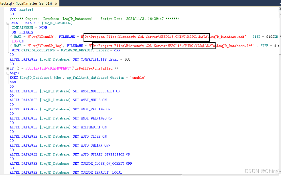
Task: Click the pink FULLTEXTSERVICEPROPERTY function name
Action: pos(48,68)
